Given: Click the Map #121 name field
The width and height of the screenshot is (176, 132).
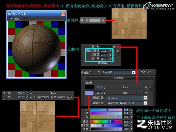Looking at the screenshot, I should coord(117,72).
